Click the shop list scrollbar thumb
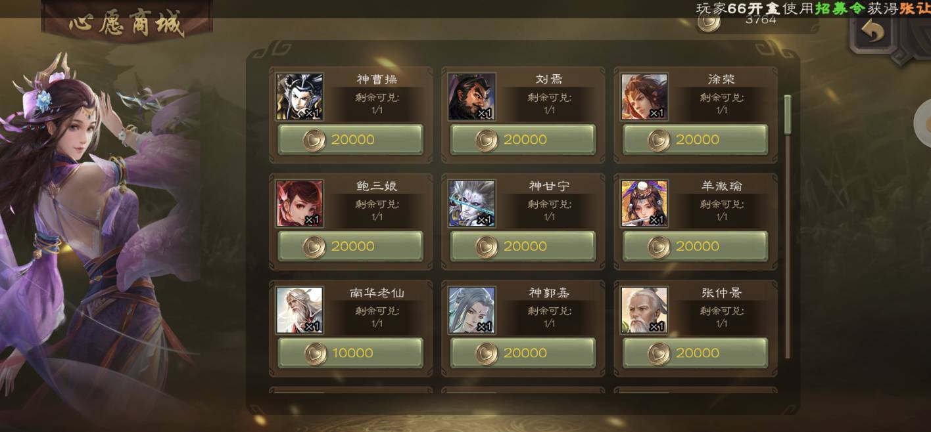 pyautogui.click(x=787, y=115)
